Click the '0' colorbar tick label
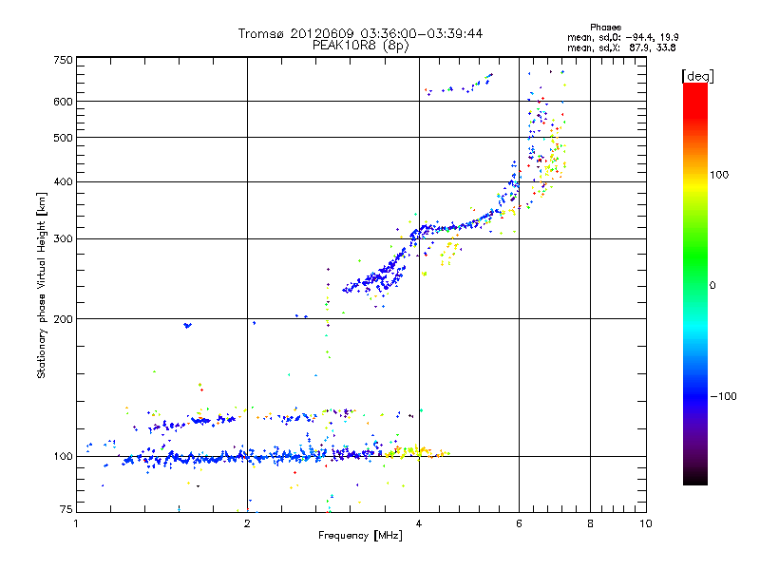Screen dimensions: 760x570 tap(712, 286)
